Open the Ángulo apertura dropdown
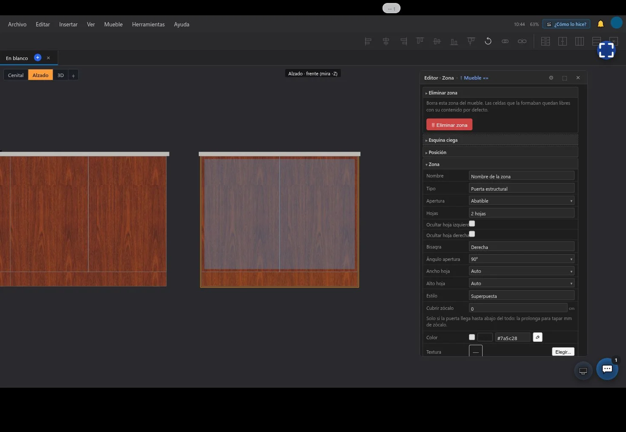626x432 pixels. click(x=521, y=259)
